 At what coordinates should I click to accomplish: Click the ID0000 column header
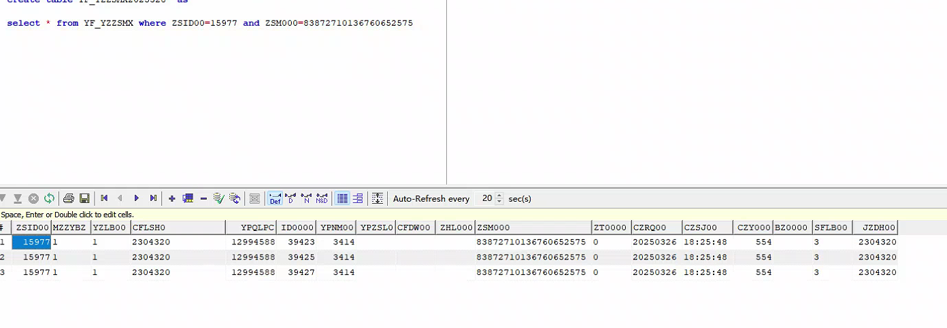[297, 227]
